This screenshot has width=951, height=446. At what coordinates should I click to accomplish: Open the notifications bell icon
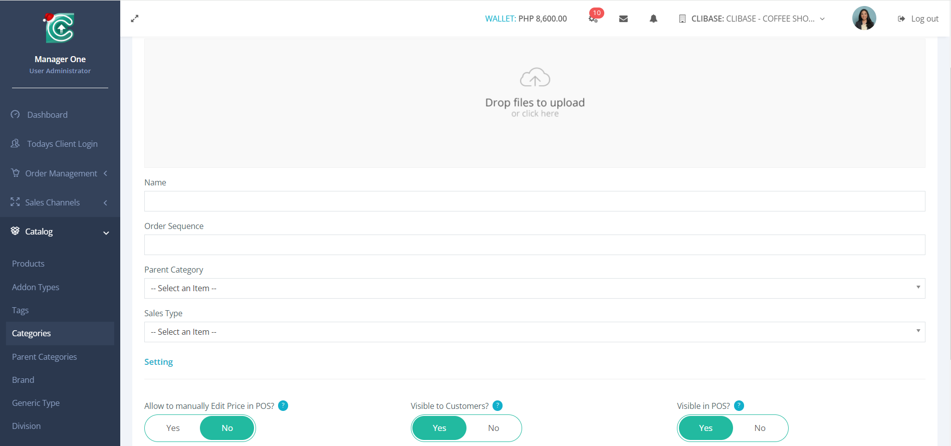653,19
